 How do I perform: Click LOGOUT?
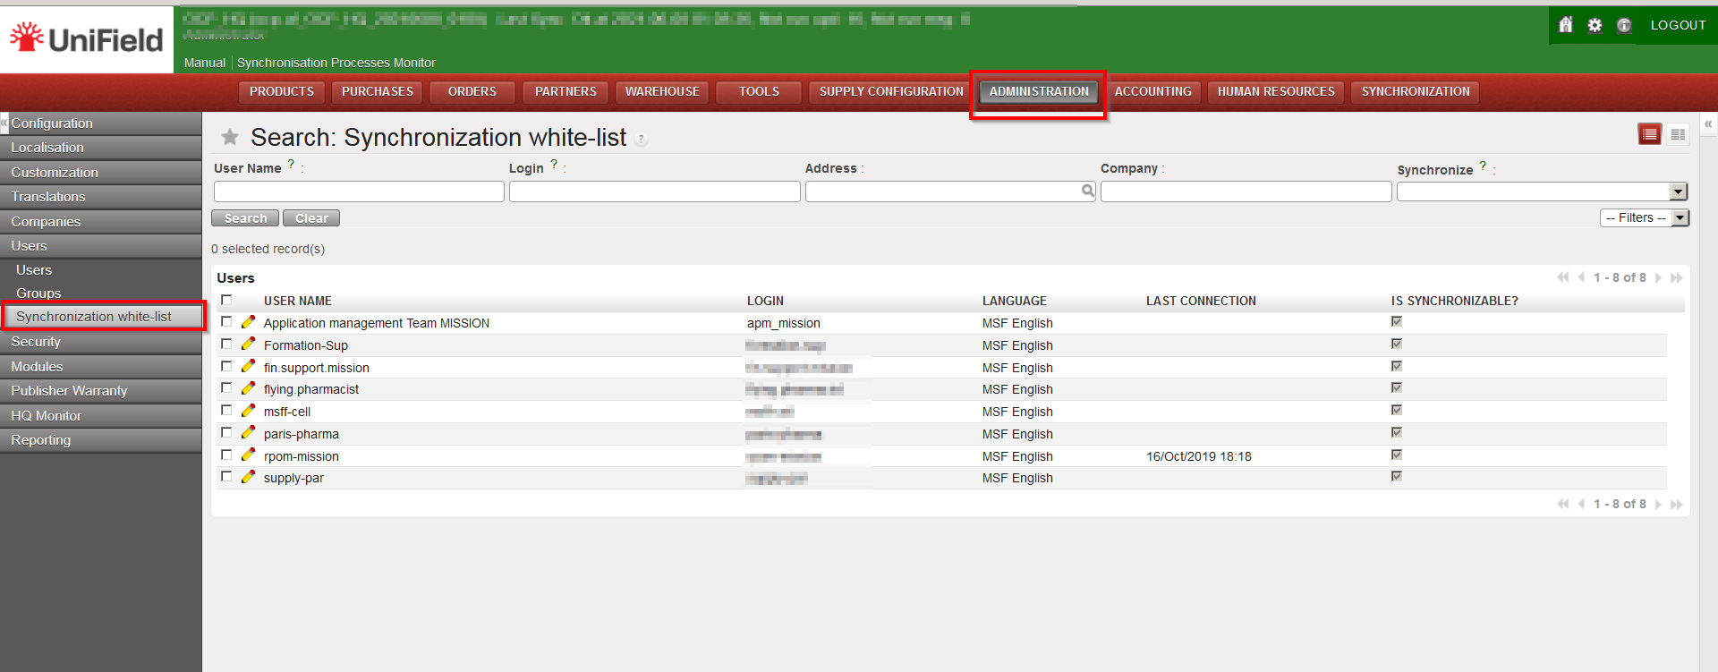1678,25
